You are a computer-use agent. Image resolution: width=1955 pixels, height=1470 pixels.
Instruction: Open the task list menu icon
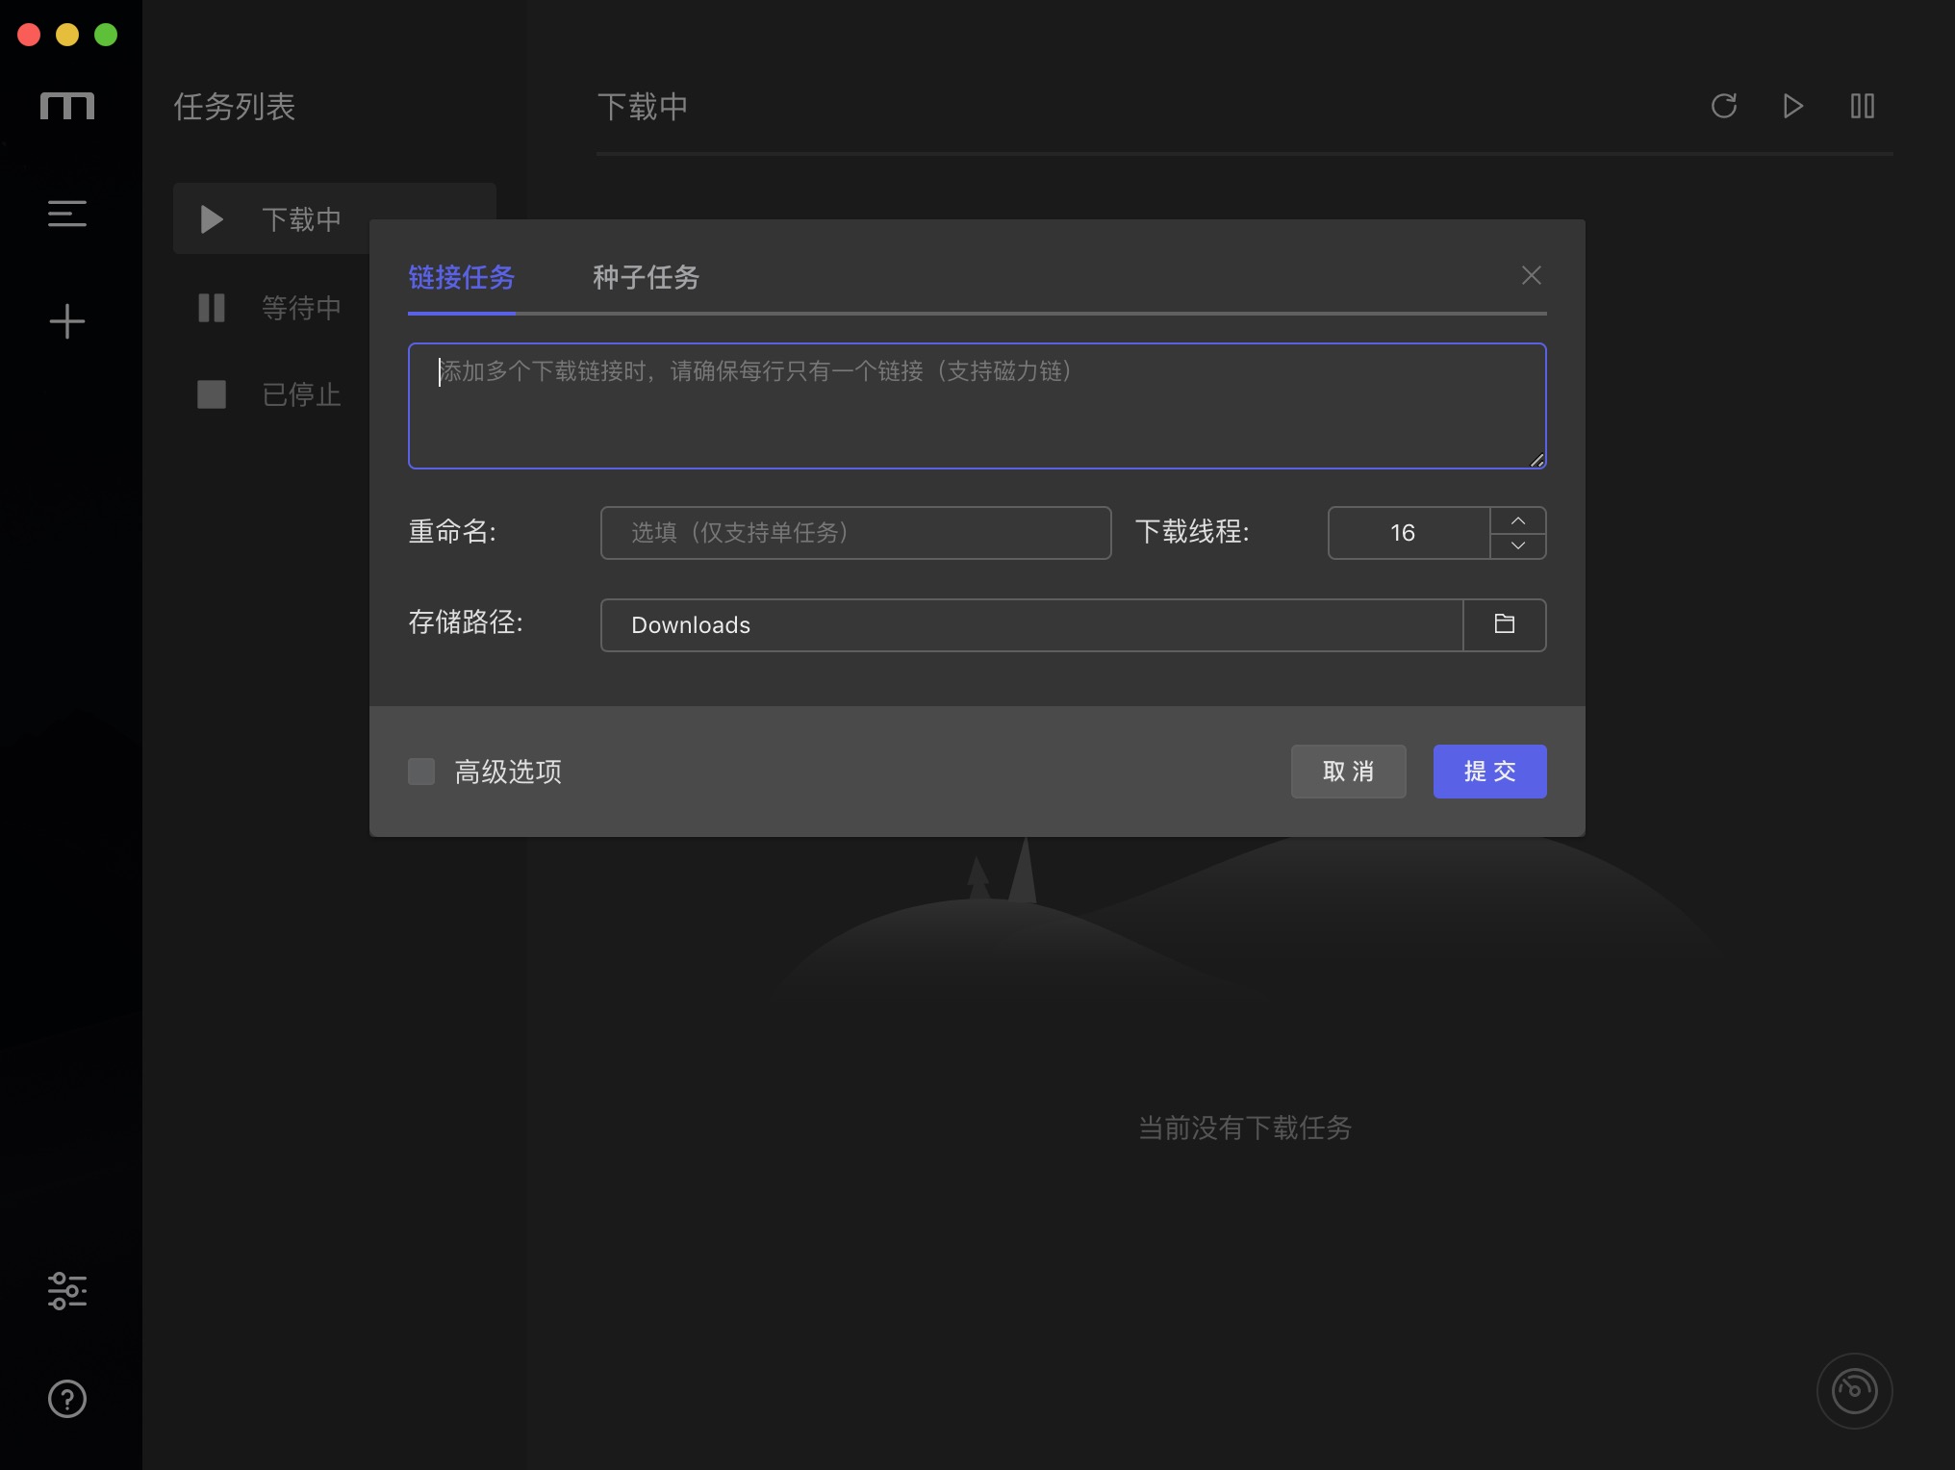(x=67, y=214)
